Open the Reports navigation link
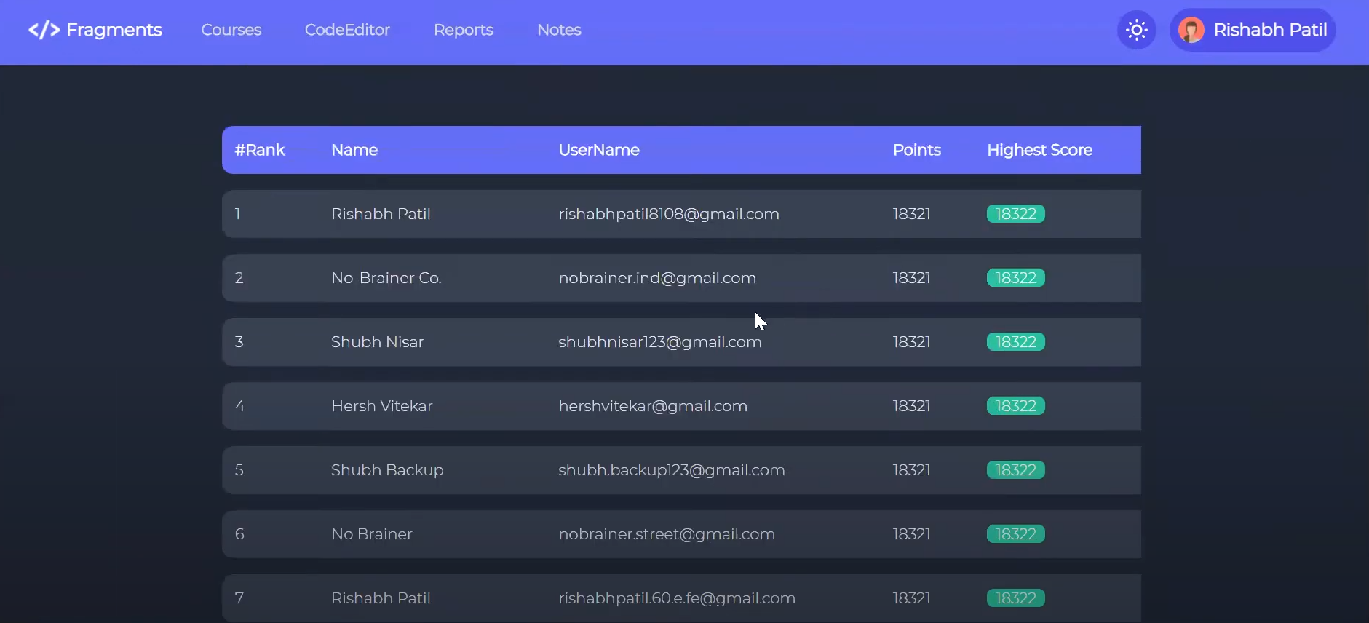This screenshot has height=623, width=1369. (463, 30)
